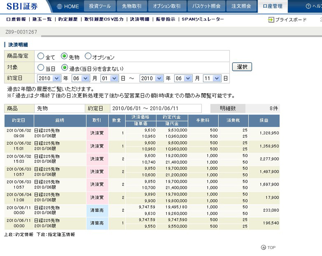This screenshot has width=322, height=256.
Task: Click the 選択 button
Action: pyautogui.click(x=242, y=67)
